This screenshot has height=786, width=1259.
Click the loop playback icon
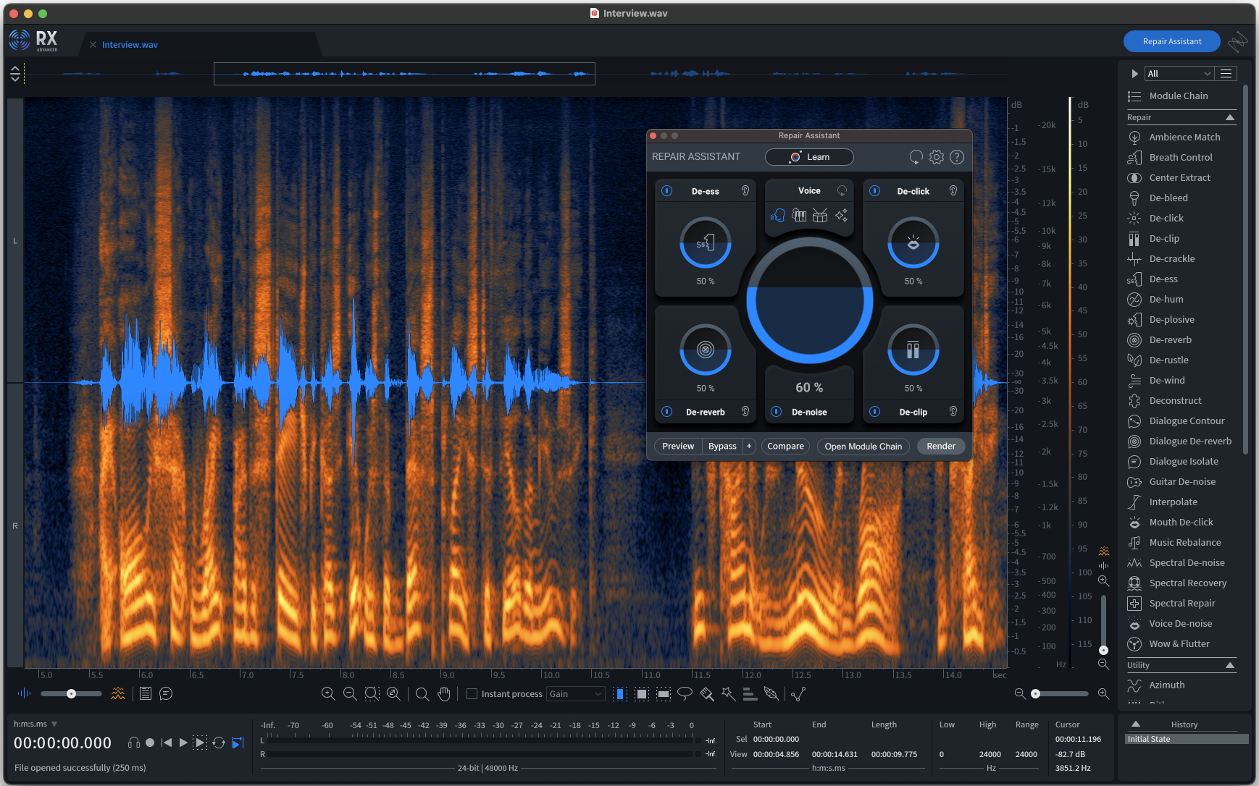pos(219,743)
